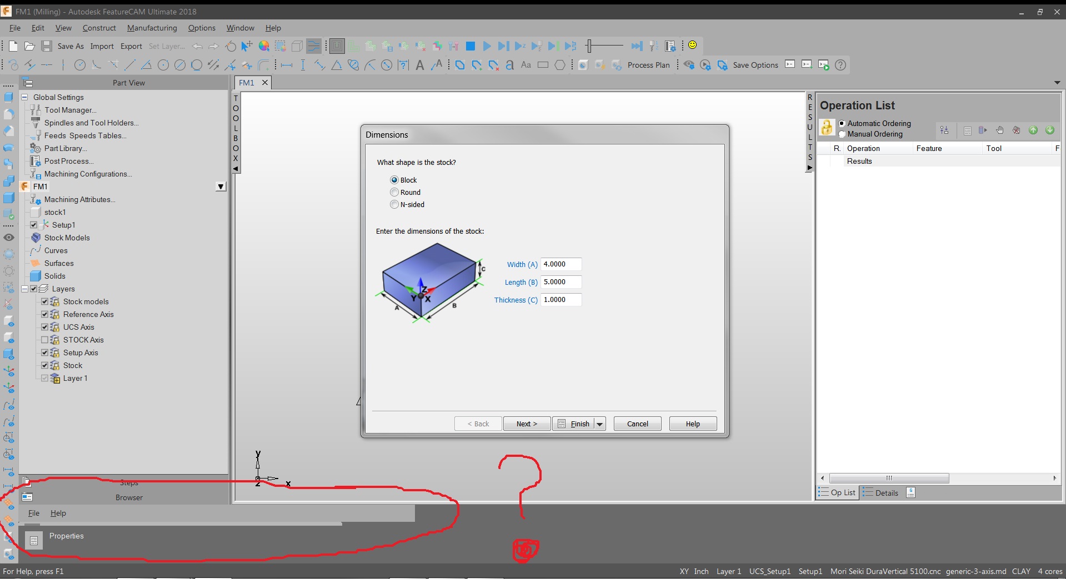Open the Manufacturing menu
The image size is (1066, 579).
(152, 28)
